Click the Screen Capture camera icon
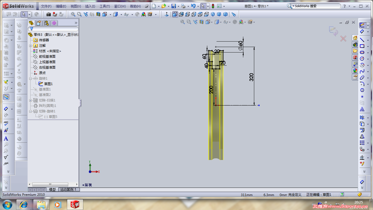373x210 pixels. pos(48,14)
